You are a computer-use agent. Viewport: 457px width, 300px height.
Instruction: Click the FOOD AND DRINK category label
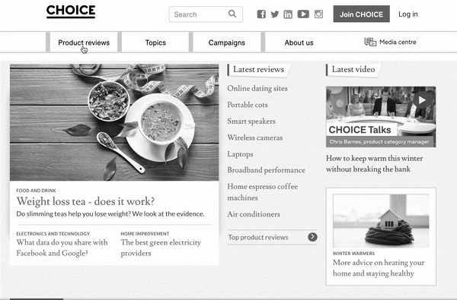point(36,191)
